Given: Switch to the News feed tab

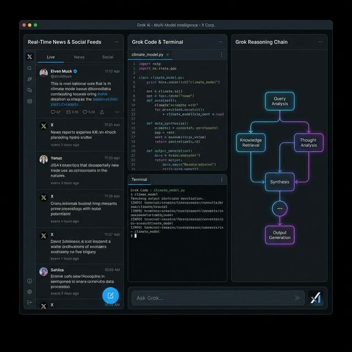Looking at the screenshot, I should [x=79, y=57].
